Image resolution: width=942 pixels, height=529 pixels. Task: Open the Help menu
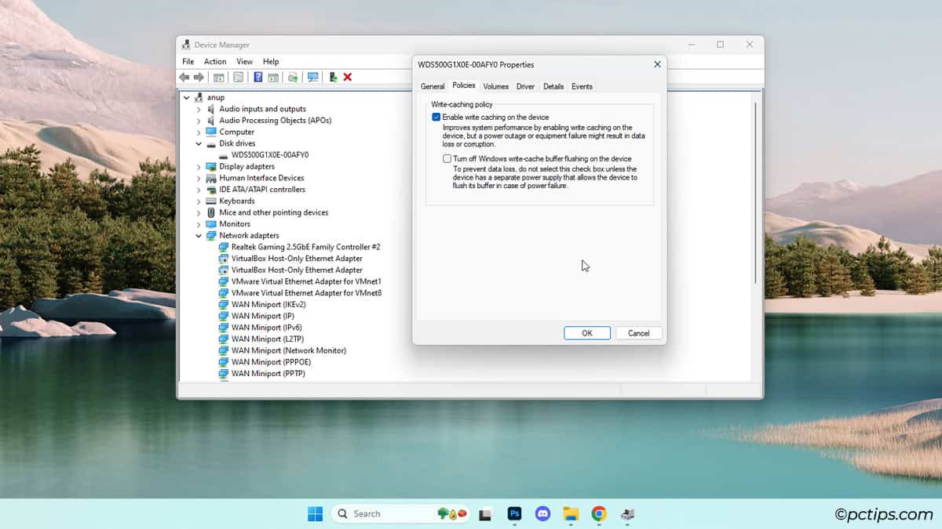click(x=271, y=62)
